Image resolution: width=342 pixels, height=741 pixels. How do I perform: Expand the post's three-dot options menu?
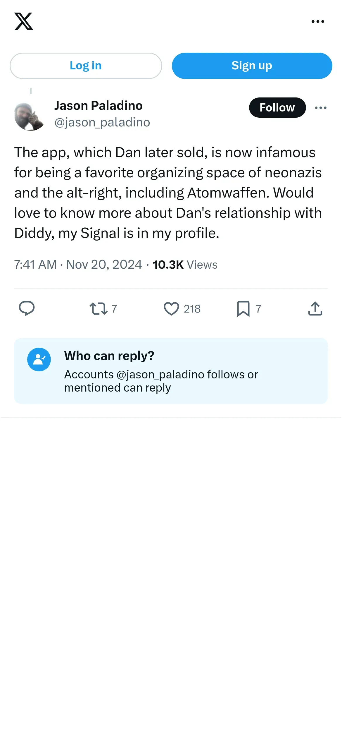(x=321, y=108)
